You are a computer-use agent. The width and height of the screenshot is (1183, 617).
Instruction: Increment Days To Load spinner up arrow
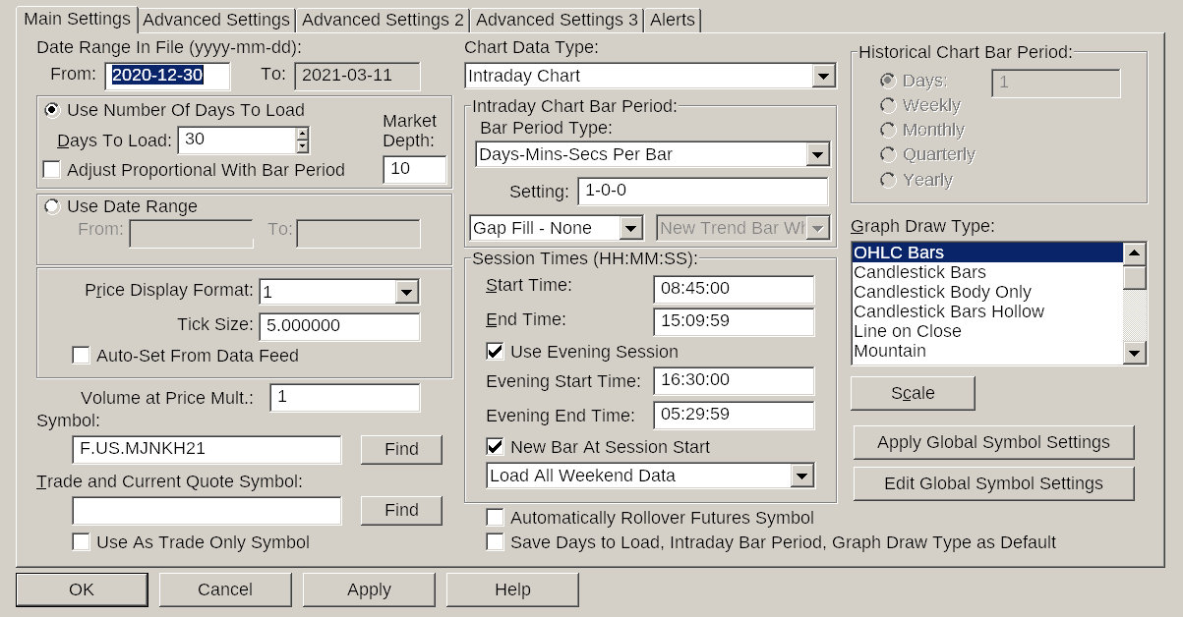303,134
